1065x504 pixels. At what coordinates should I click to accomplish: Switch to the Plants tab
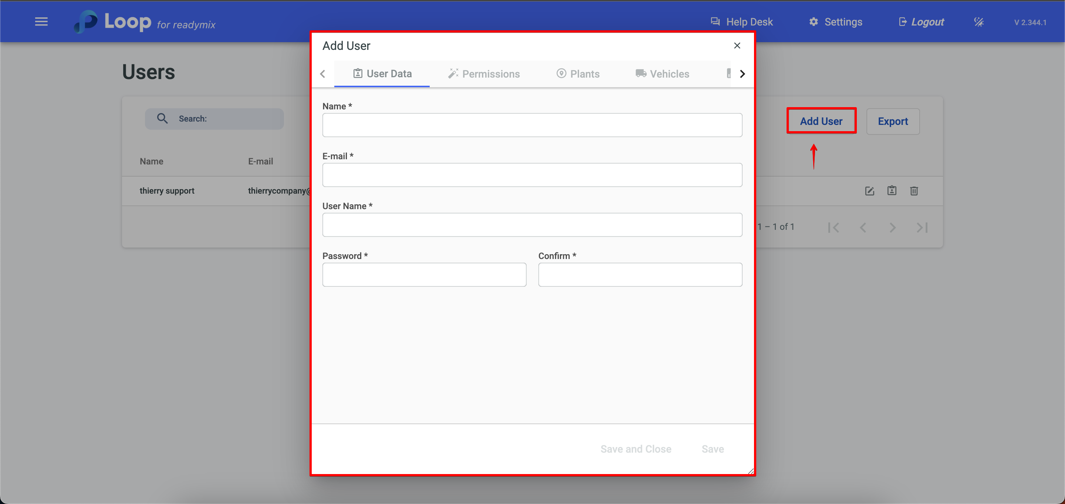[x=578, y=74]
